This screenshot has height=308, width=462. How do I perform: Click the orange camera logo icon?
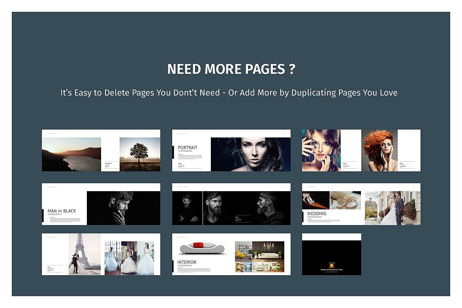[332, 265]
